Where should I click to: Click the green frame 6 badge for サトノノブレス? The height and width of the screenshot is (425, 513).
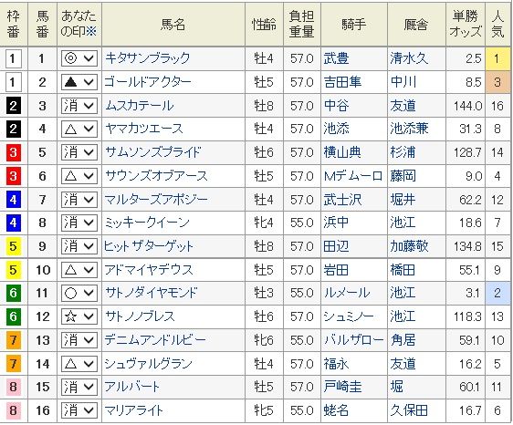tap(13, 316)
